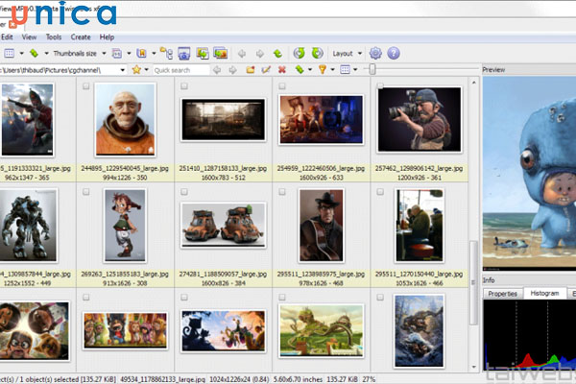Click the Quick search field
The height and width of the screenshot is (384, 576).
(181, 70)
